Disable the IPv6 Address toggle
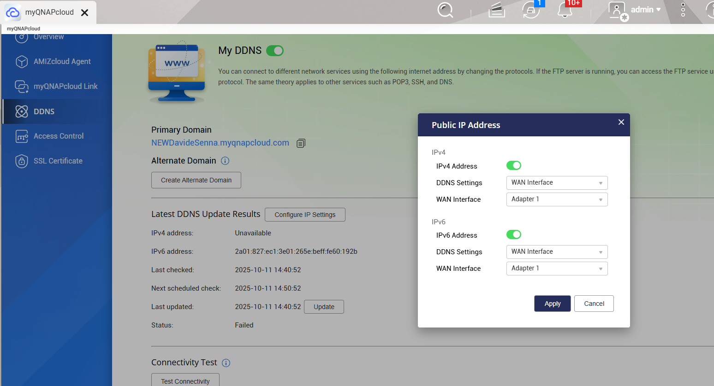 click(x=513, y=235)
